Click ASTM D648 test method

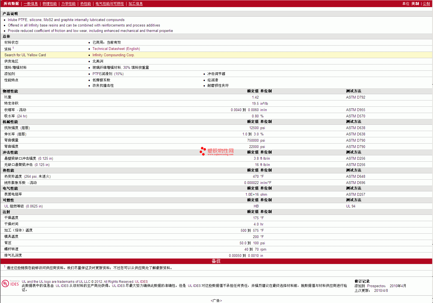click(356, 177)
